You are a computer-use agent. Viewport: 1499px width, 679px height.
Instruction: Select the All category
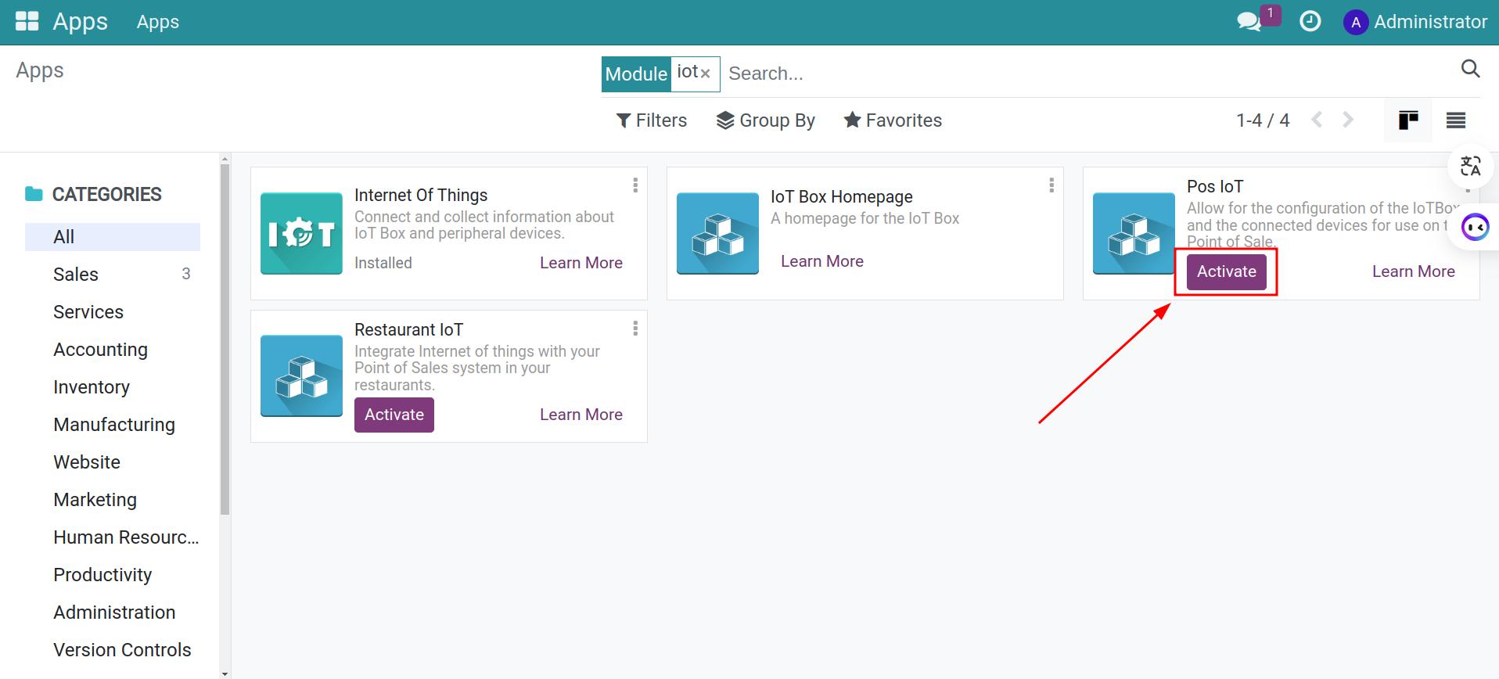tap(113, 237)
